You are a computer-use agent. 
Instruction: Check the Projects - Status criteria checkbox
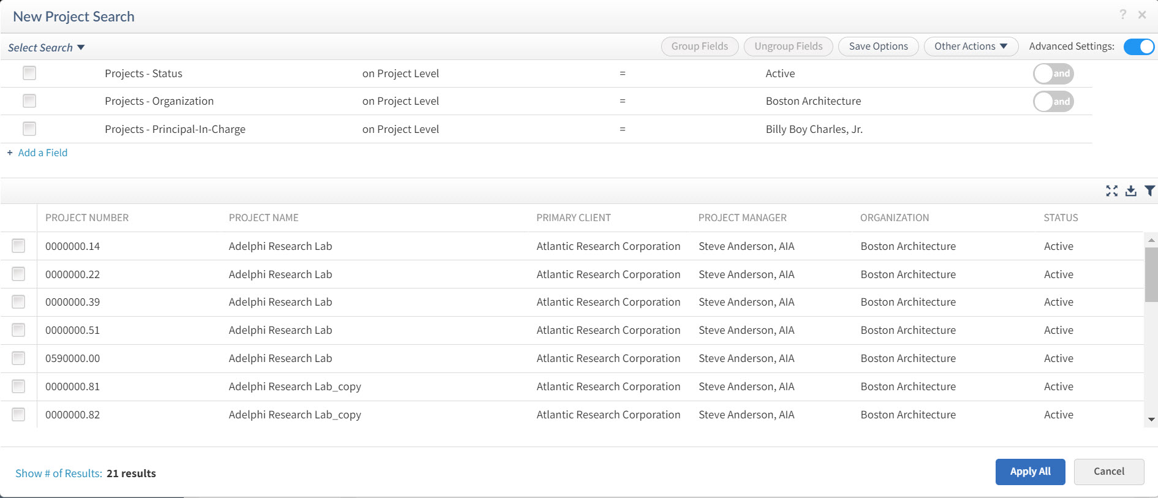29,74
